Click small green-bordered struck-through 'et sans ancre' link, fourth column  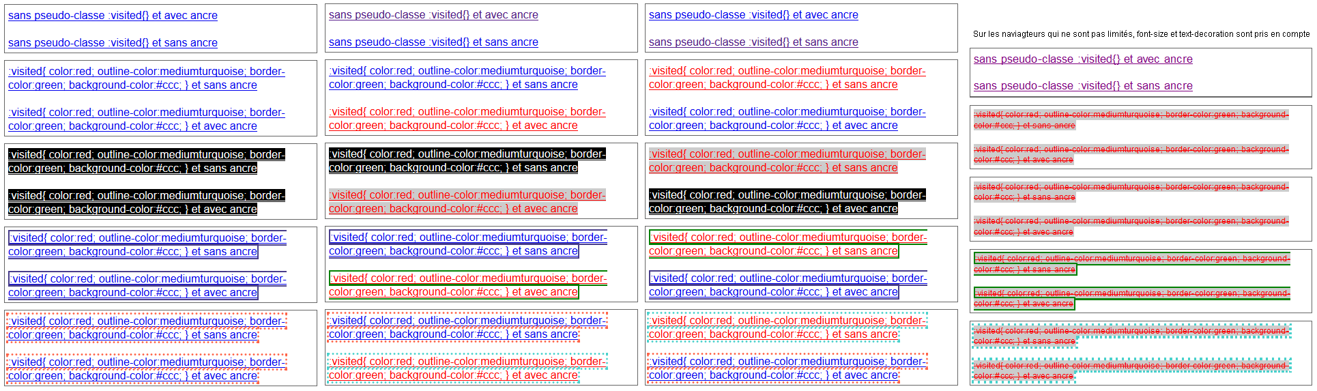pyautogui.click(x=1132, y=263)
